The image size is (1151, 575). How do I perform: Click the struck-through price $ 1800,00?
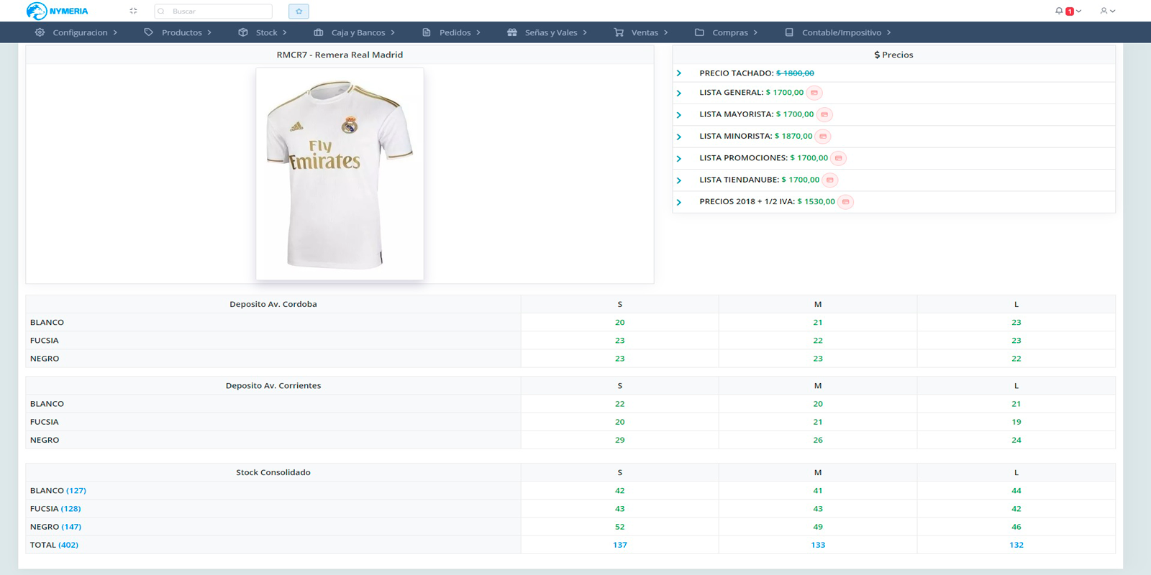795,73
